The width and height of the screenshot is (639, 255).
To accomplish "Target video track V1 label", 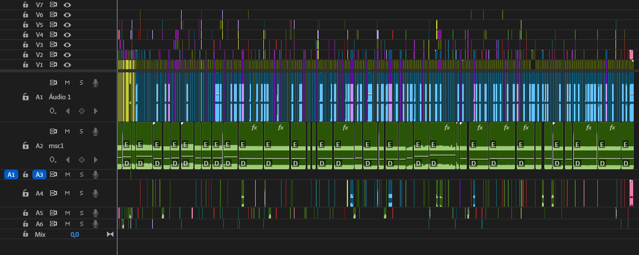I will coord(39,65).
